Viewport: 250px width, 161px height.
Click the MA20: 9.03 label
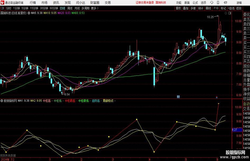64,13
